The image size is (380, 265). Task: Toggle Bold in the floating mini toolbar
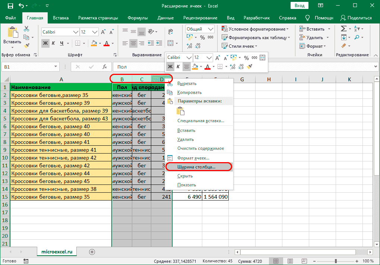170,67
